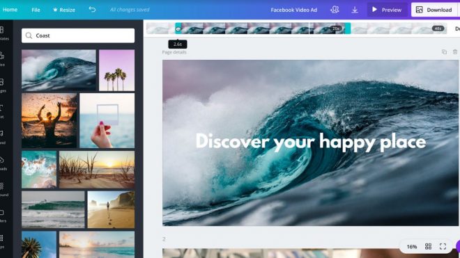Click the Undo arrow icon
The width and height of the screenshot is (460, 258).
coord(92,10)
